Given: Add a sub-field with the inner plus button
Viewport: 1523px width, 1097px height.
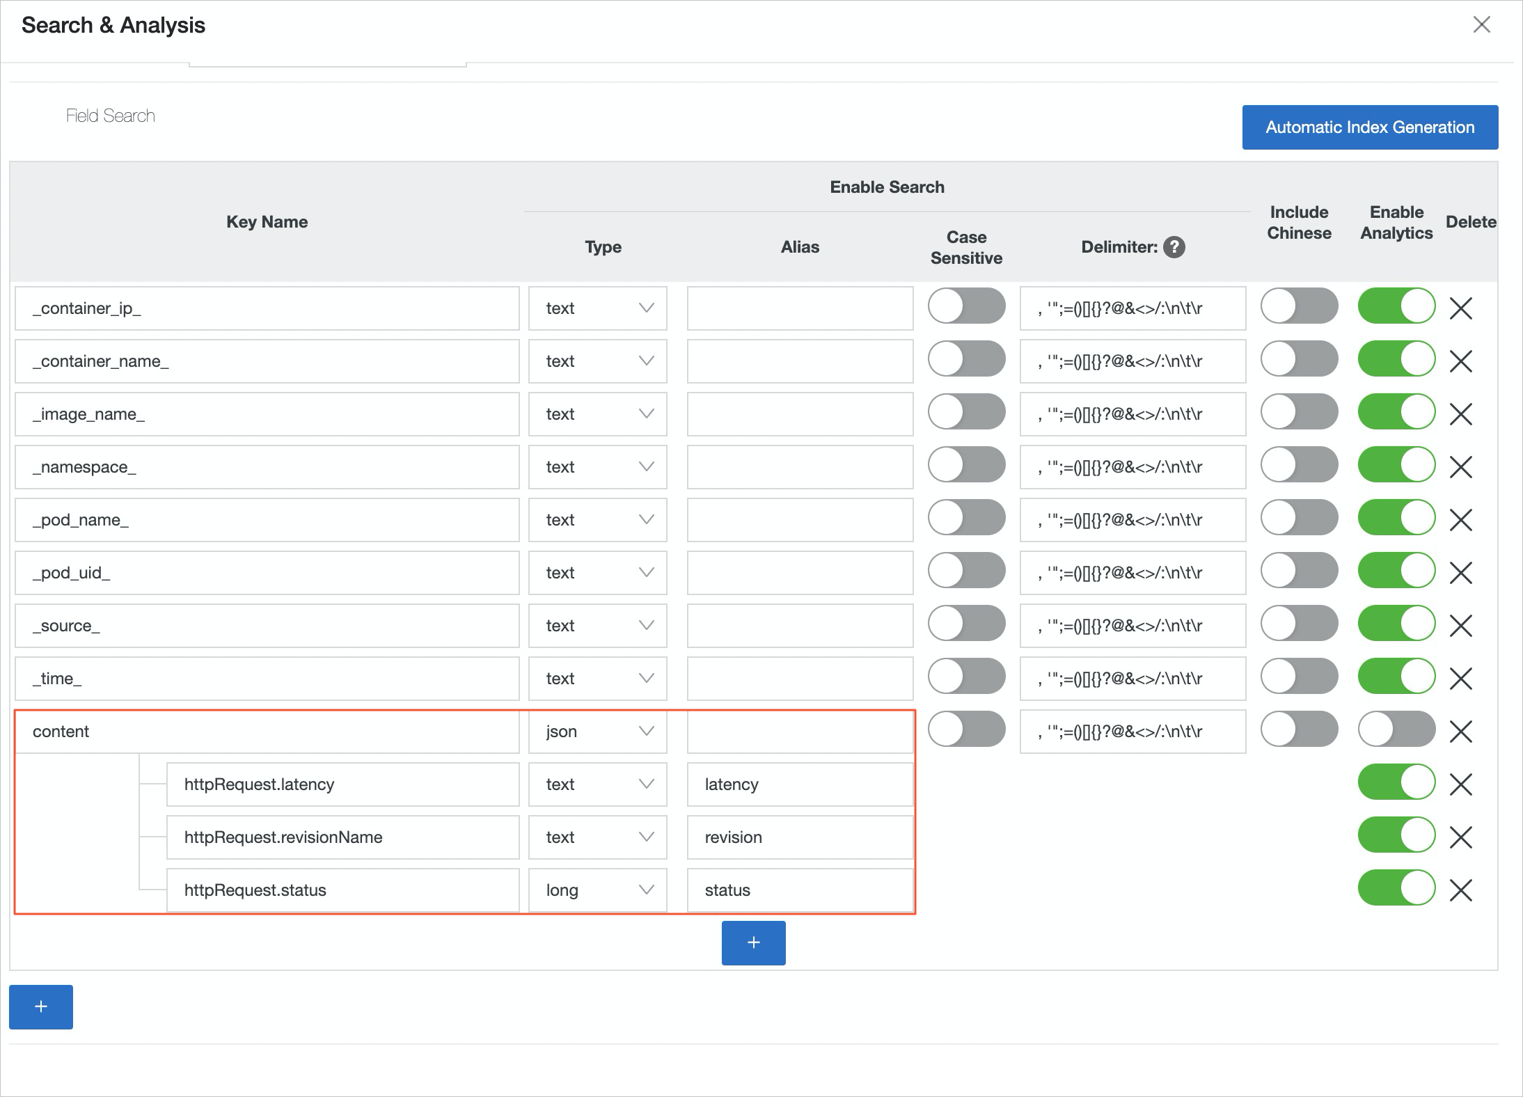Looking at the screenshot, I should coord(753,943).
